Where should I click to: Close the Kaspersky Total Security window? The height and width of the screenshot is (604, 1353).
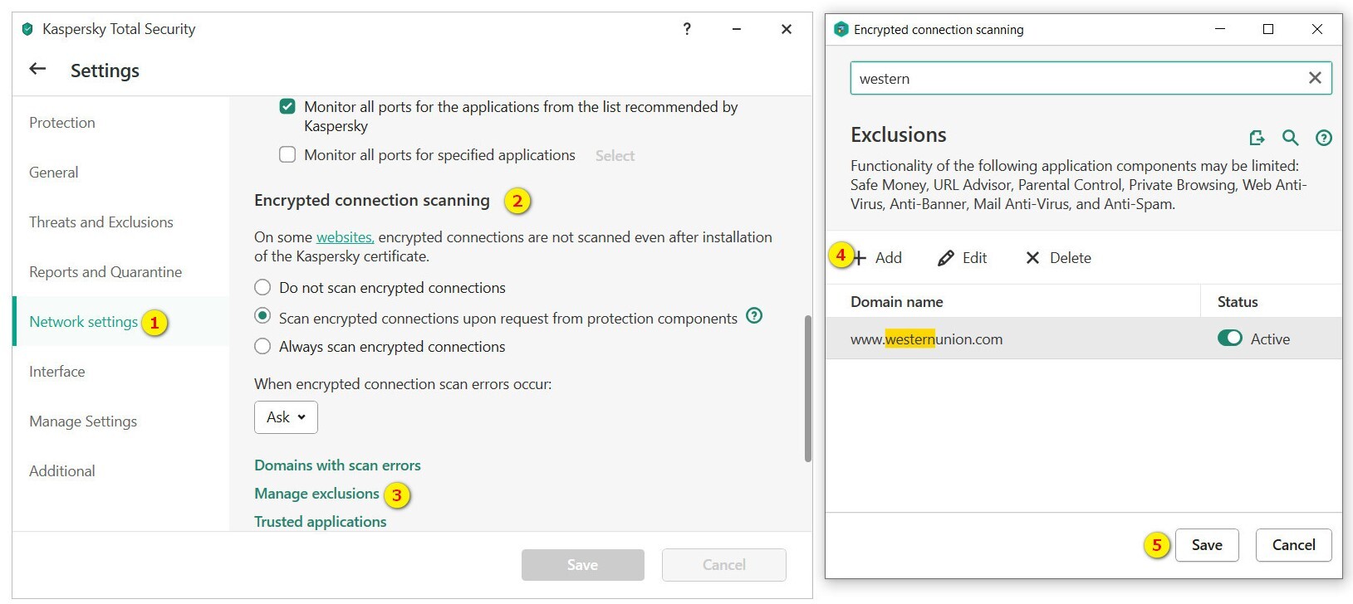click(787, 29)
